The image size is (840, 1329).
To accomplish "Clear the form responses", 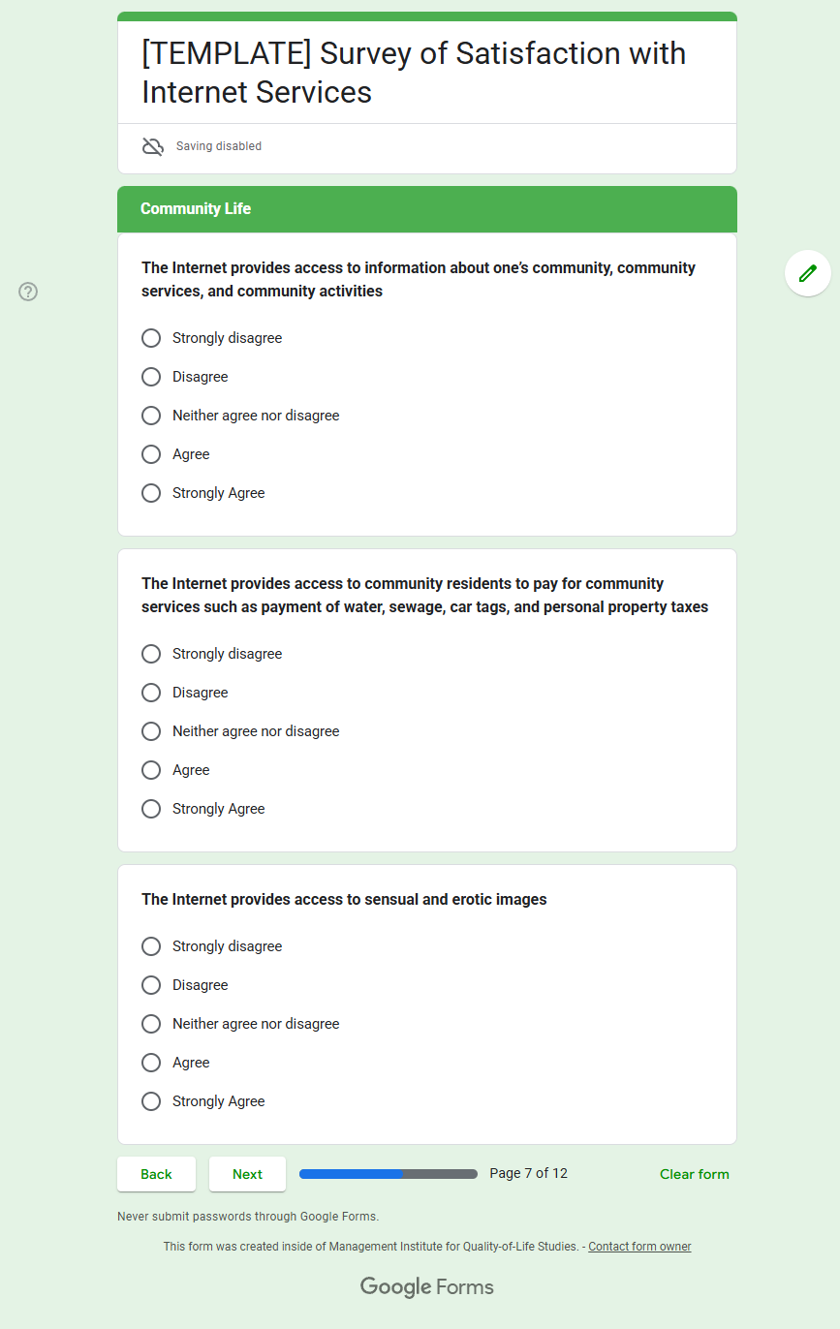I will click(x=694, y=1174).
